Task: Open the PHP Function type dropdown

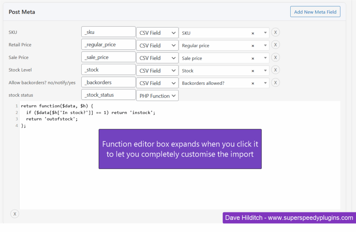Action: [x=157, y=96]
